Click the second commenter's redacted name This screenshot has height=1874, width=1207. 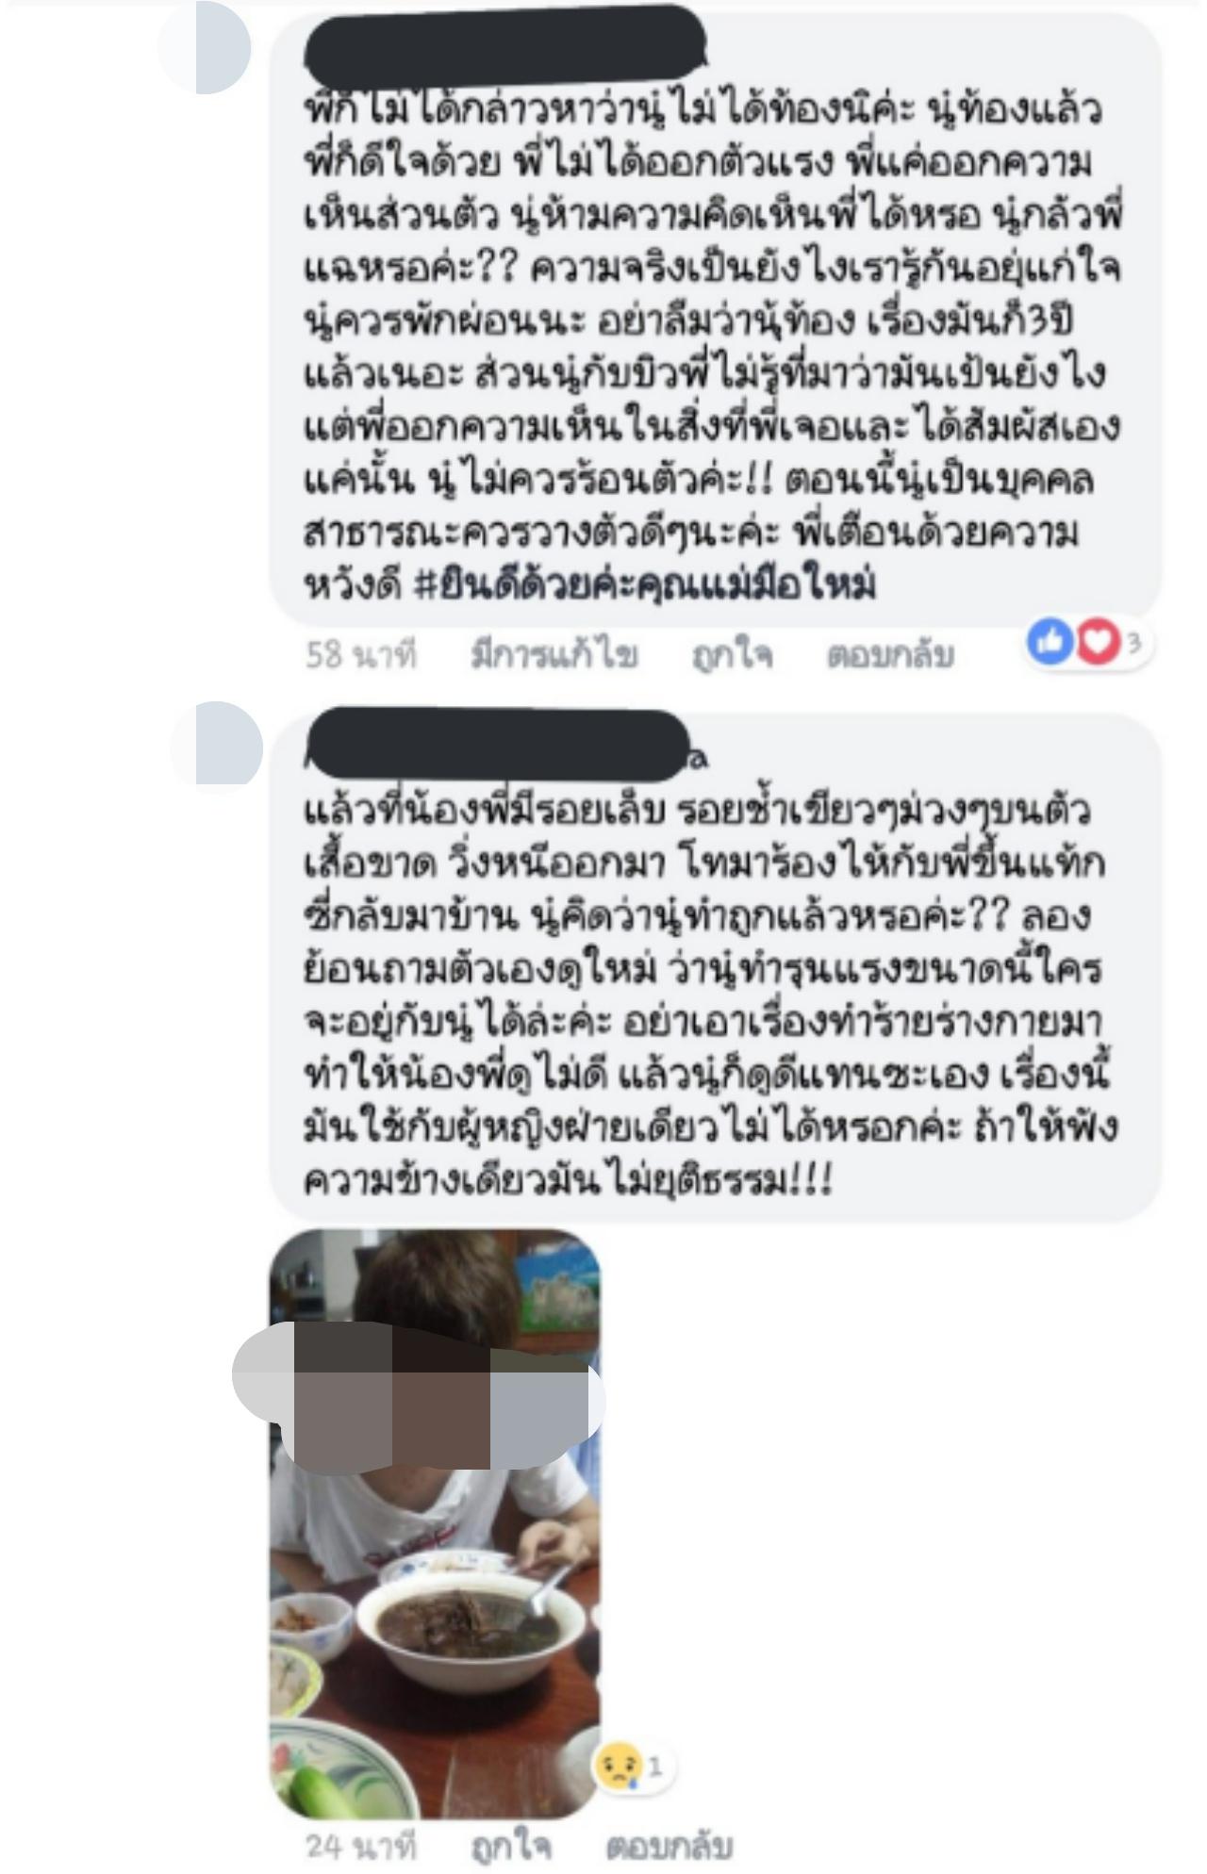500,746
